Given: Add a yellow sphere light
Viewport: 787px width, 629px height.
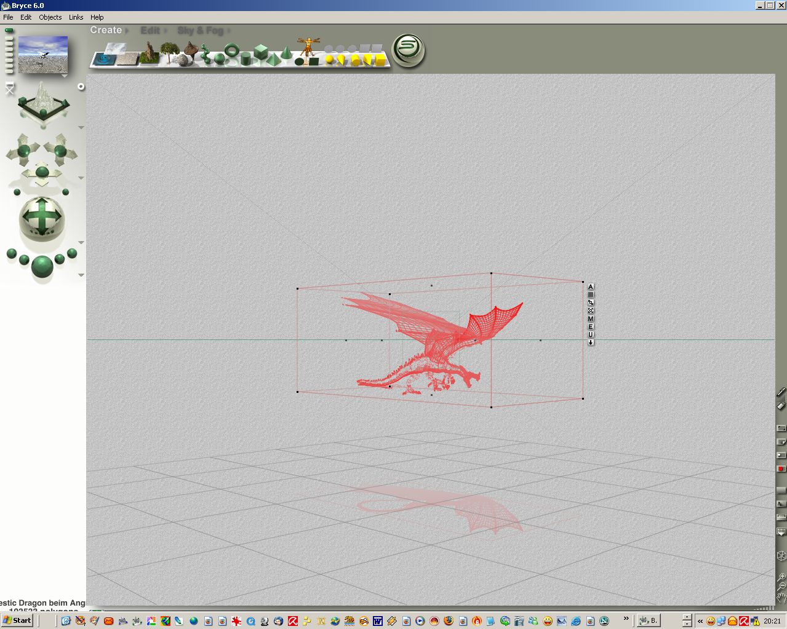Looking at the screenshot, I should (330, 60).
